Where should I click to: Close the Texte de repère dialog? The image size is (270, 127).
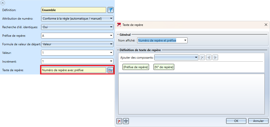[x=266, y=25]
